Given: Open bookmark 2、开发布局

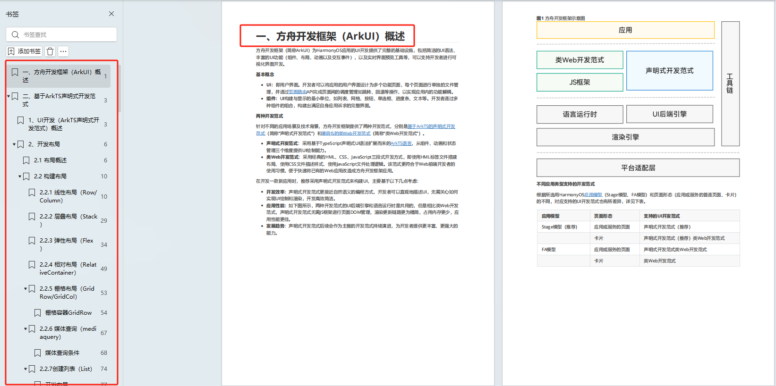Looking at the screenshot, I should (44, 144).
